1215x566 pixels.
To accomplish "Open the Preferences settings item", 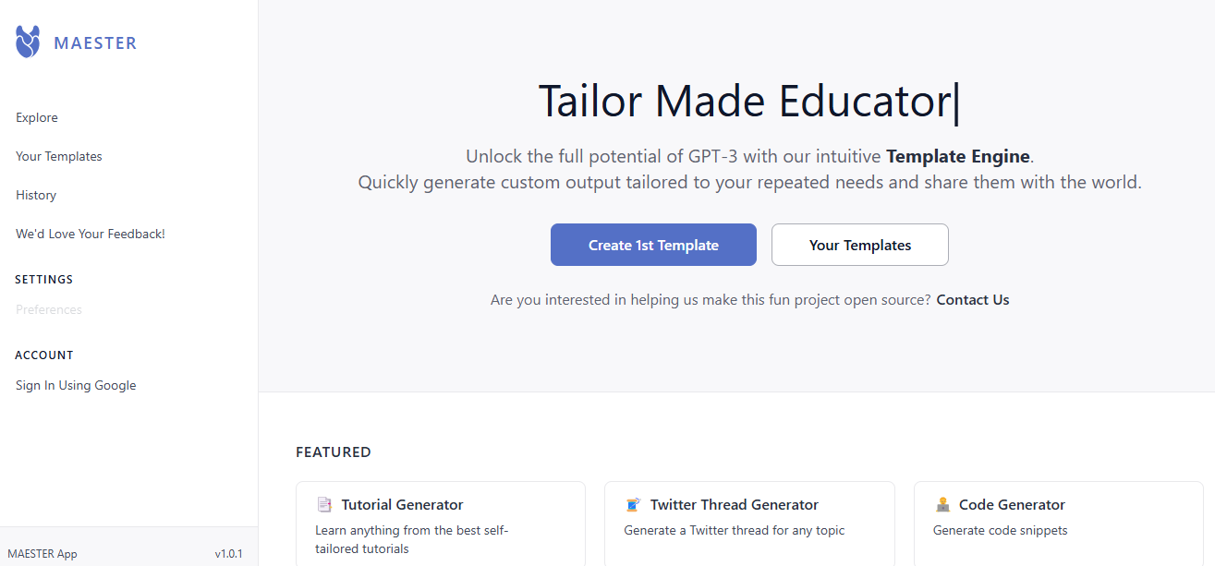I will [x=49, y=309].
